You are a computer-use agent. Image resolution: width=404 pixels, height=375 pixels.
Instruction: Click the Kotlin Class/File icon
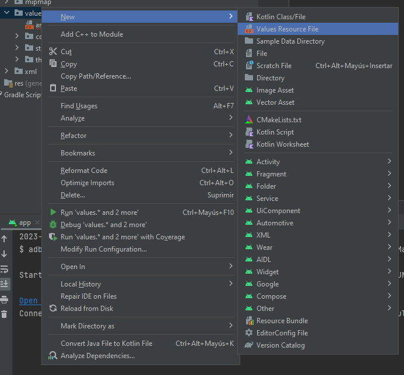pyautogui.click(x=249, y=17)
